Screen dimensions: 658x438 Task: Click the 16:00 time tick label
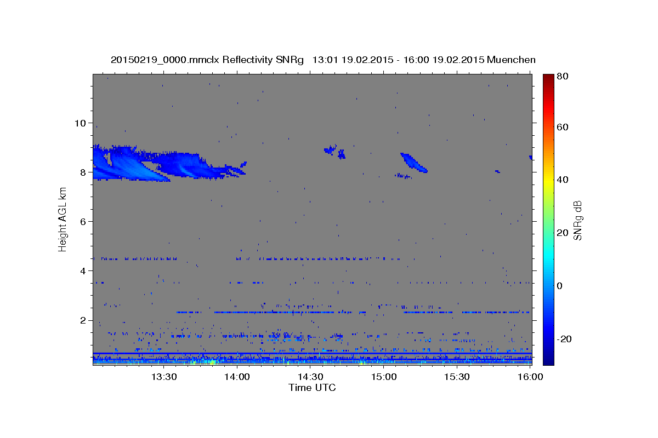(530, 377)
